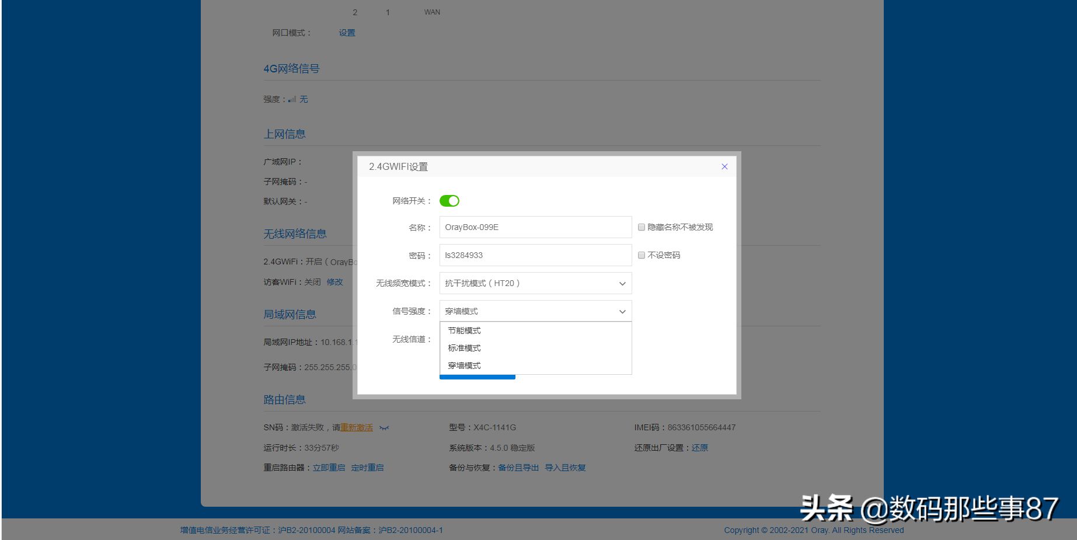The image size is (1077, 540).
Task: Click the 重新激活 link
Action: tap(356, 427)
